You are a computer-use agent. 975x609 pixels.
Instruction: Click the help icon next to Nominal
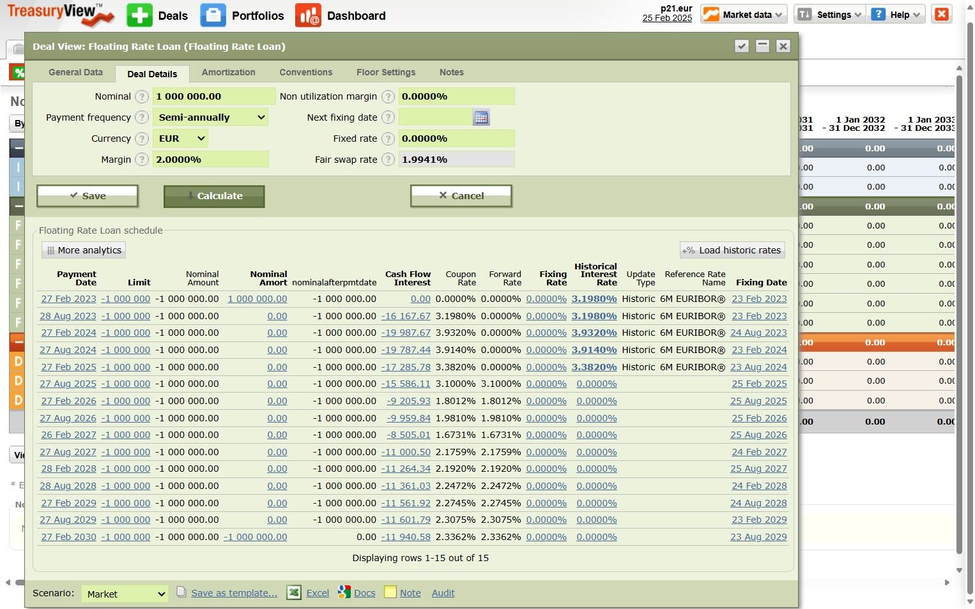[142, 96]
